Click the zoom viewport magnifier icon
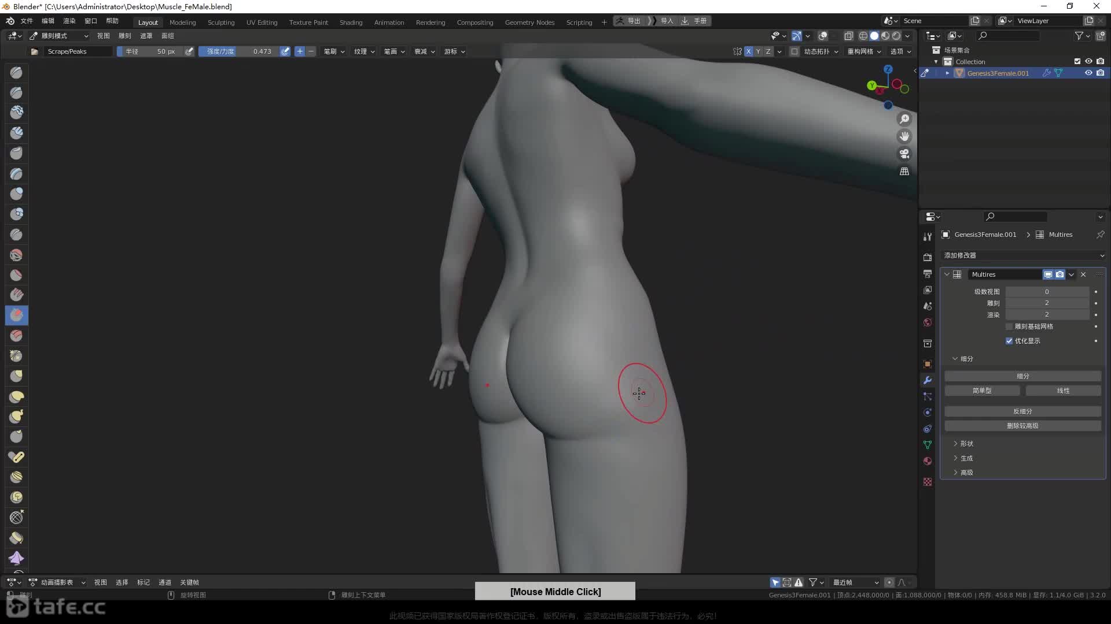 (904, 119)
